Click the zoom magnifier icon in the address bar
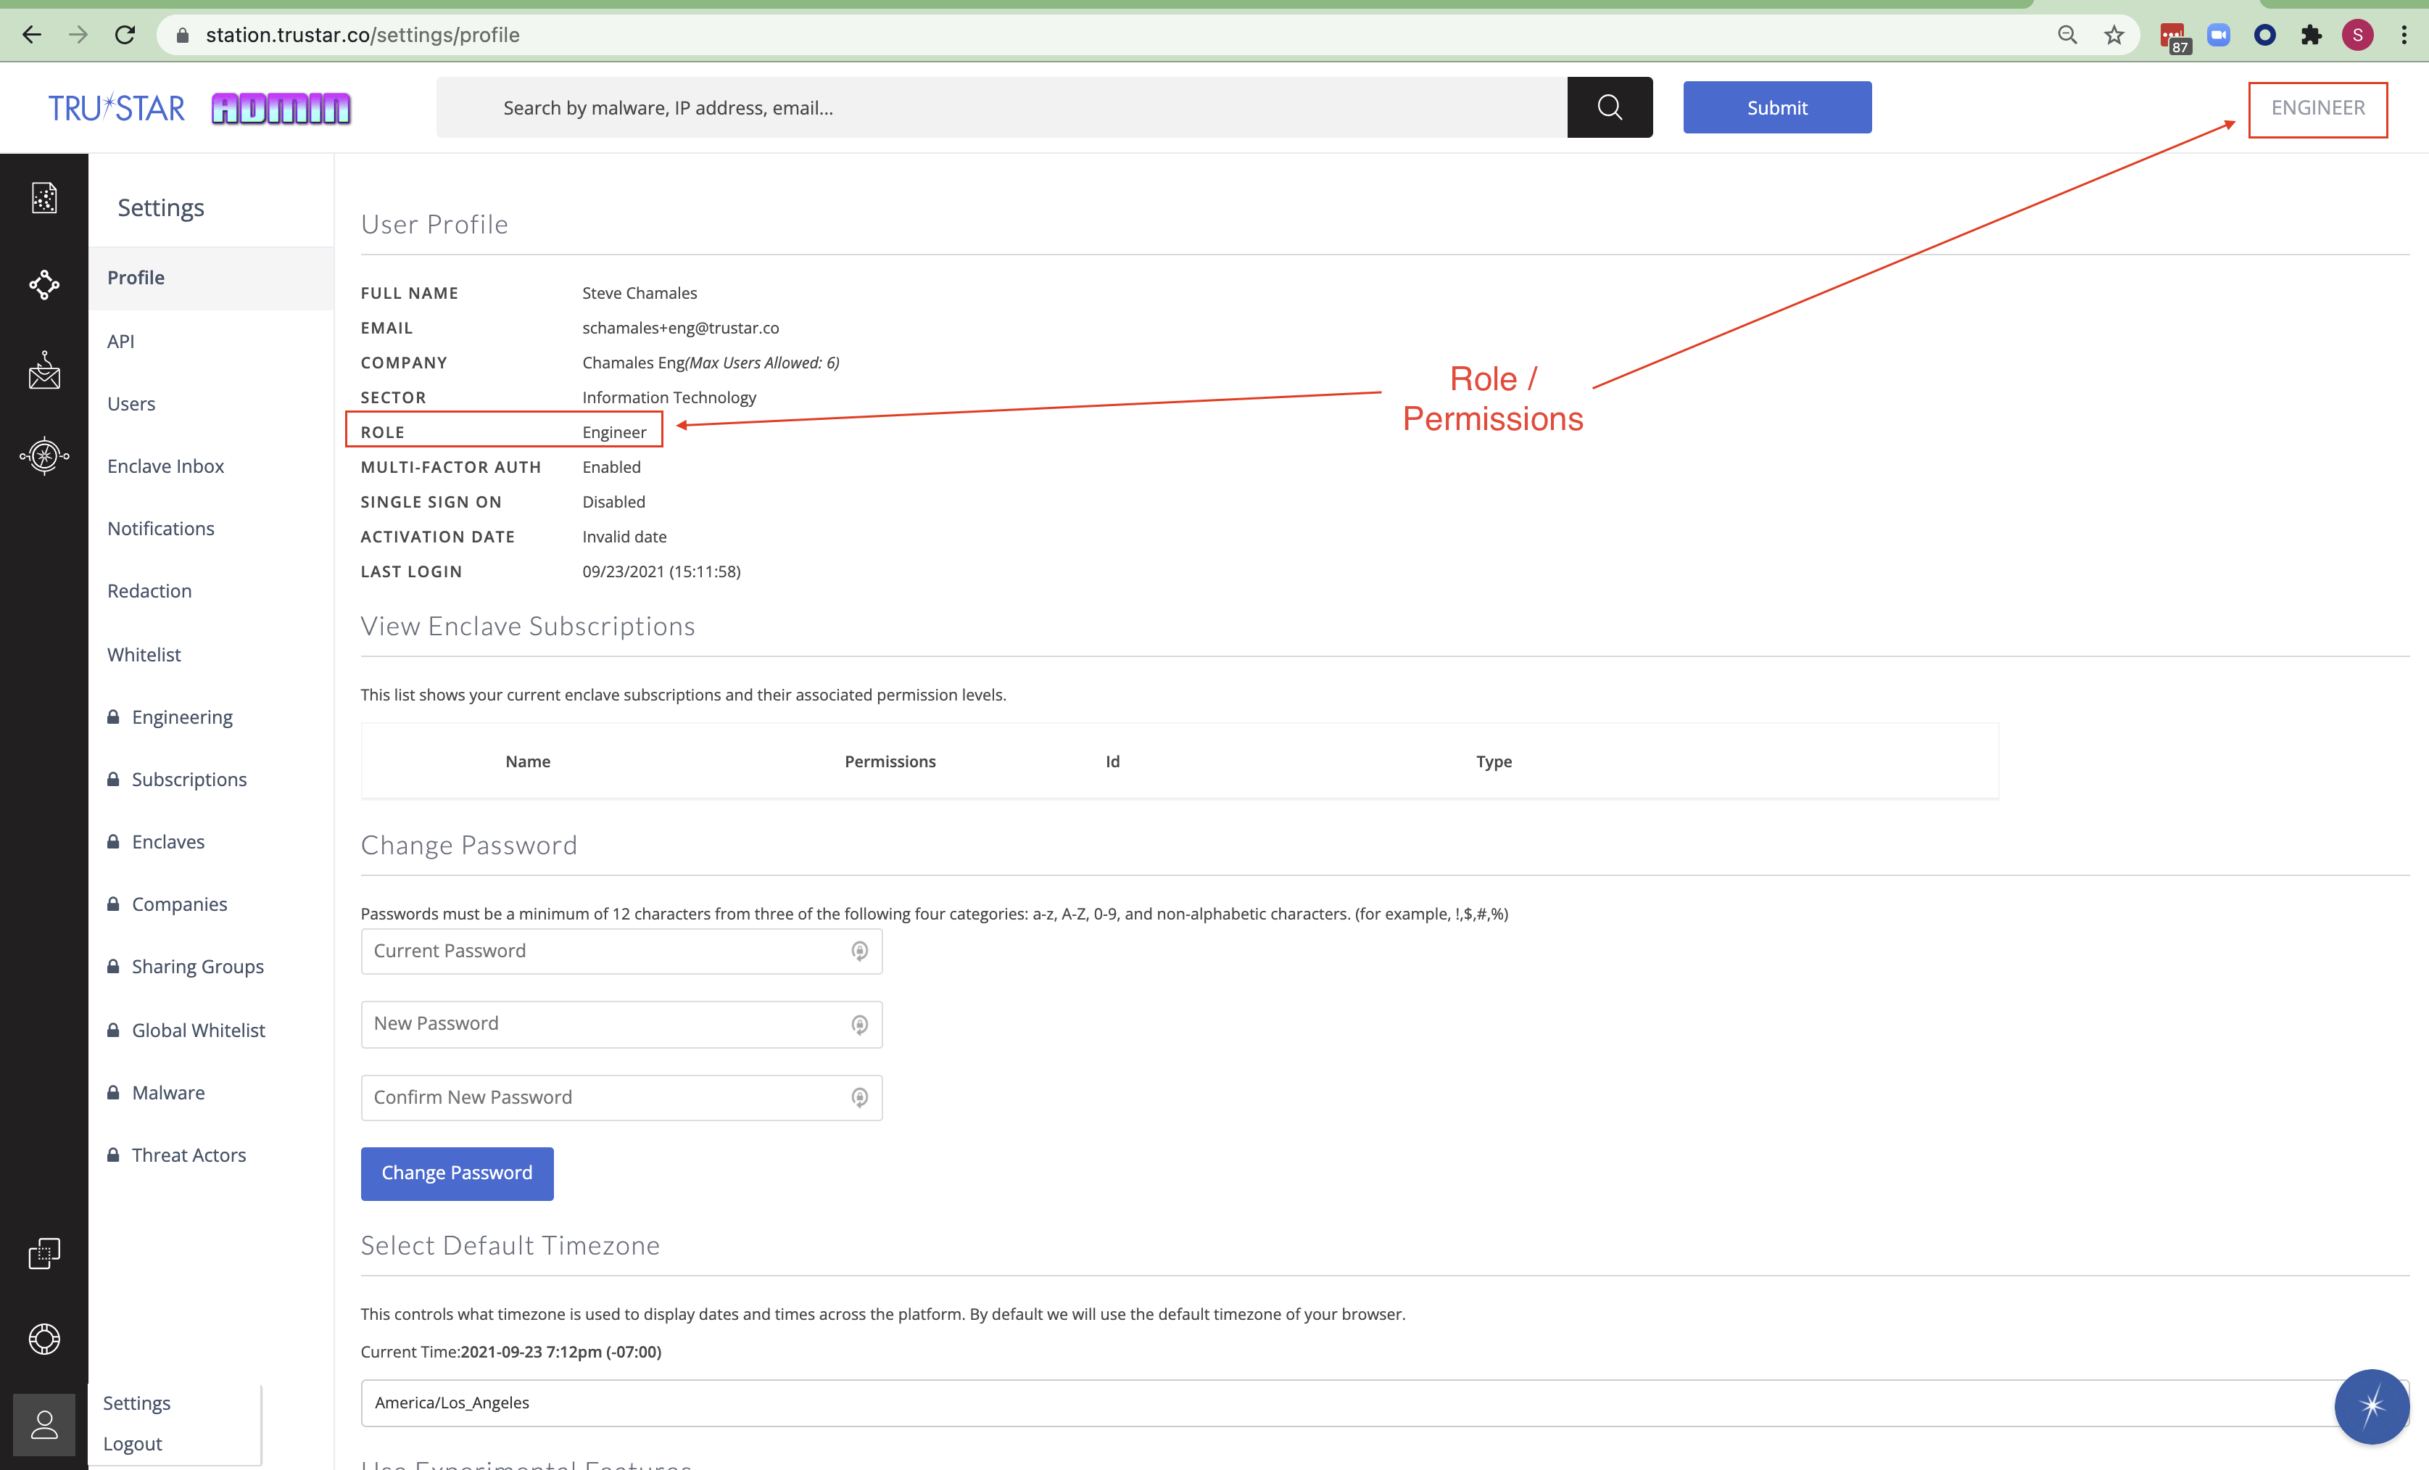Image resolution: width=2429 pixels, height=1470 pixels. click(x=2067, y=36)
